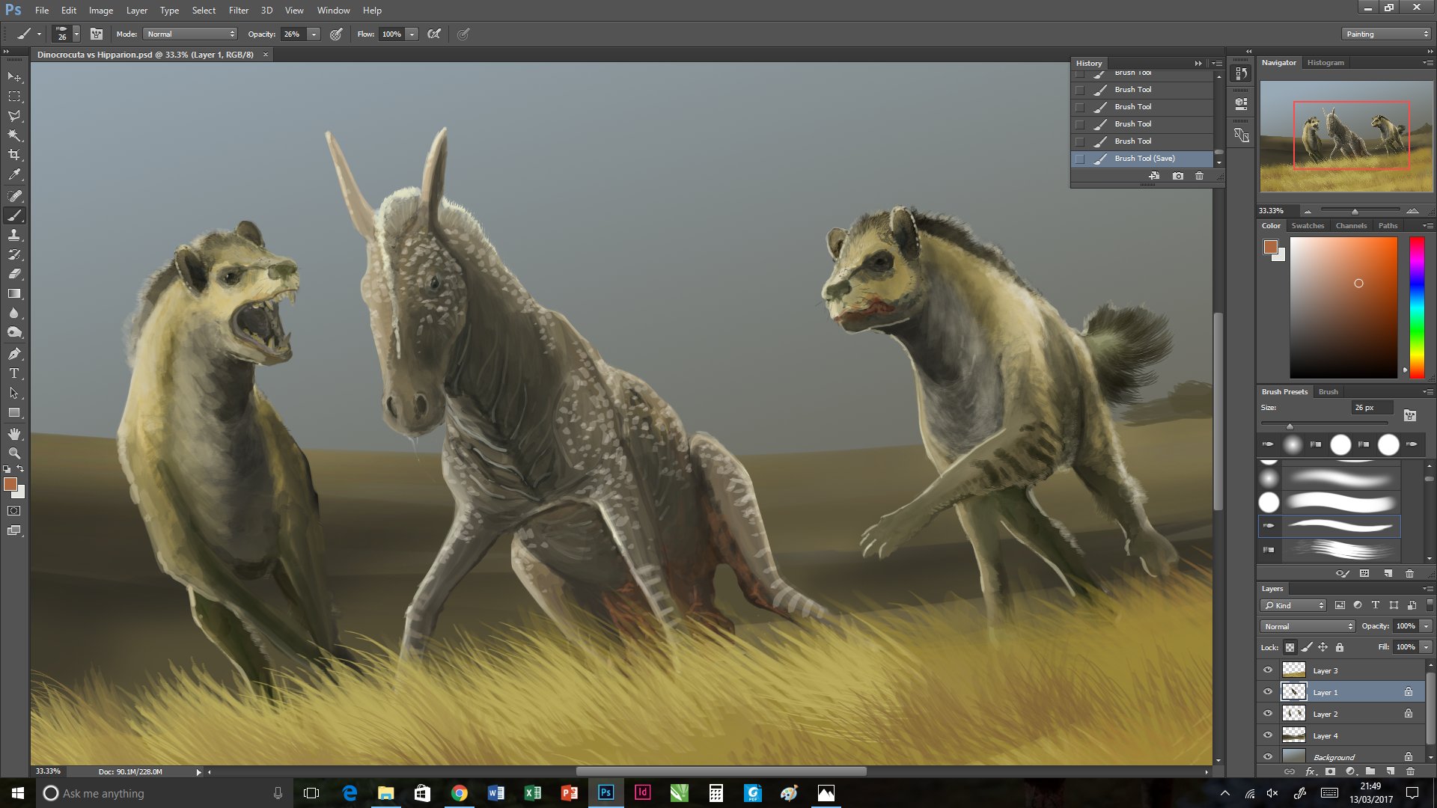Select the Lasso tool
The width and height of the screenshot is (1437, 808).
pyautogui.click(x=14, y=116)
